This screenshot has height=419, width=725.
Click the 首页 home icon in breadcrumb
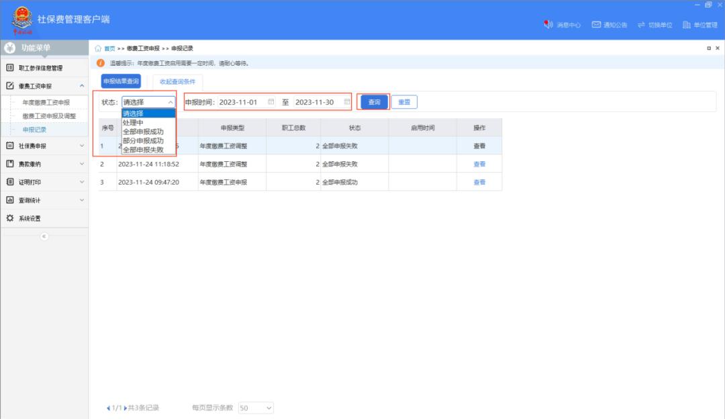pyautogui.click(x=98, y=48)
